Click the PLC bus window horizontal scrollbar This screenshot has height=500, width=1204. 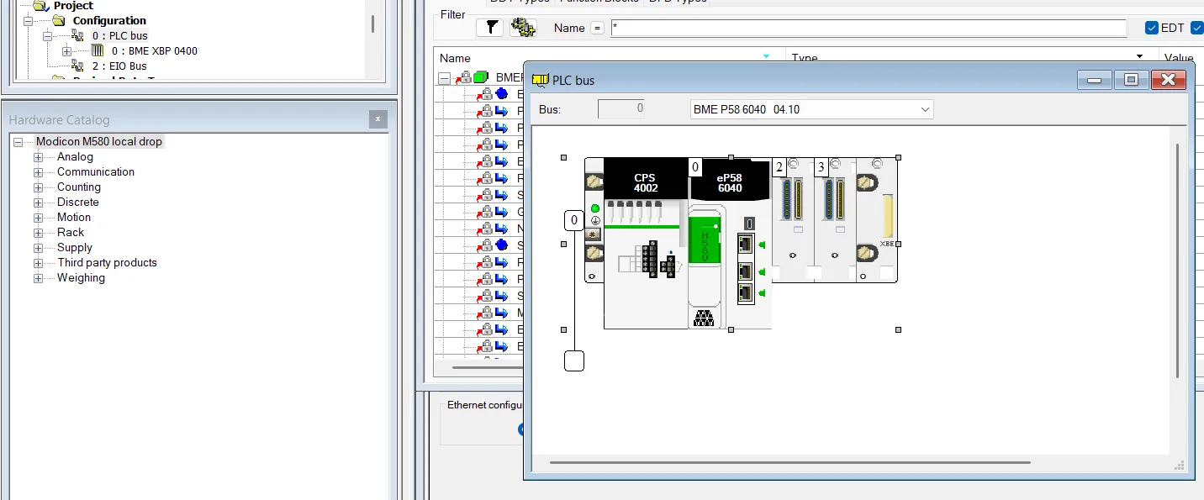tap(789, 462)
